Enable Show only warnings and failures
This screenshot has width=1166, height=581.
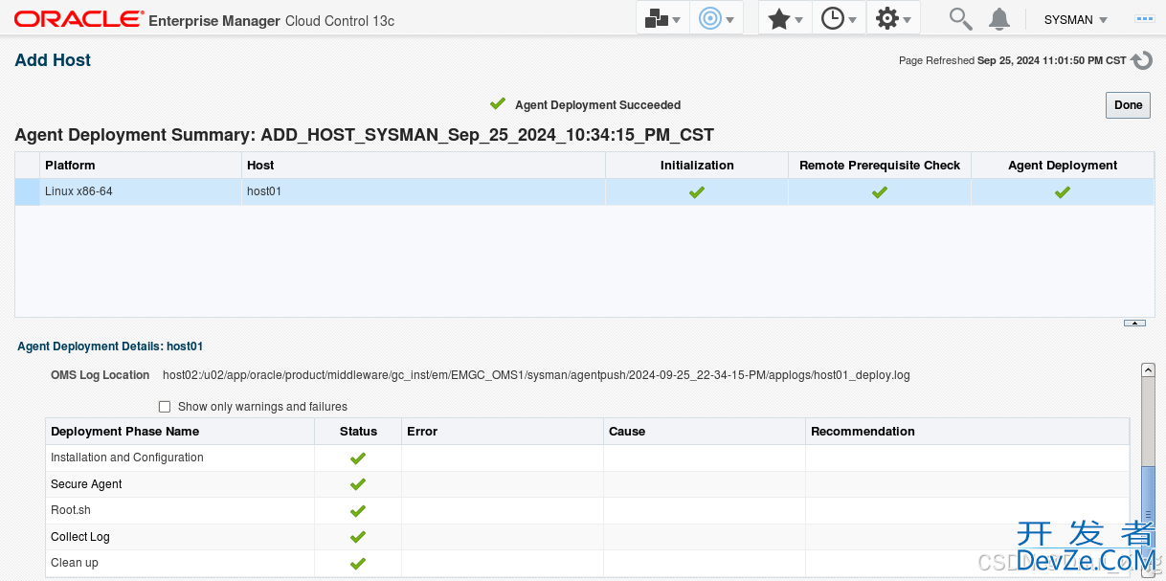click(165, 407)
